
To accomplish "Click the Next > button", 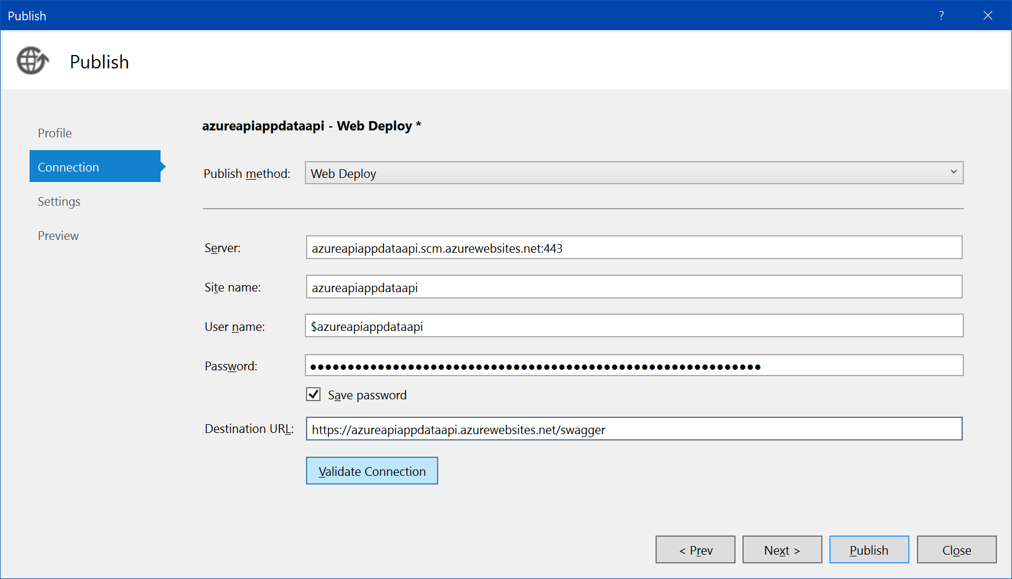I will (x=782, y=550).
